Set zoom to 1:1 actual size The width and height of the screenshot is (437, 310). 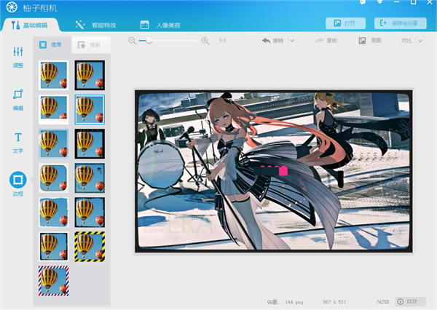(222, 41)
